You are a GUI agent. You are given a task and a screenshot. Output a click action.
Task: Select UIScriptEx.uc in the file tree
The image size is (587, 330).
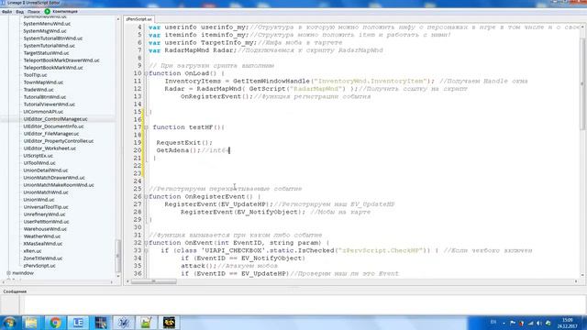point(38,156)
